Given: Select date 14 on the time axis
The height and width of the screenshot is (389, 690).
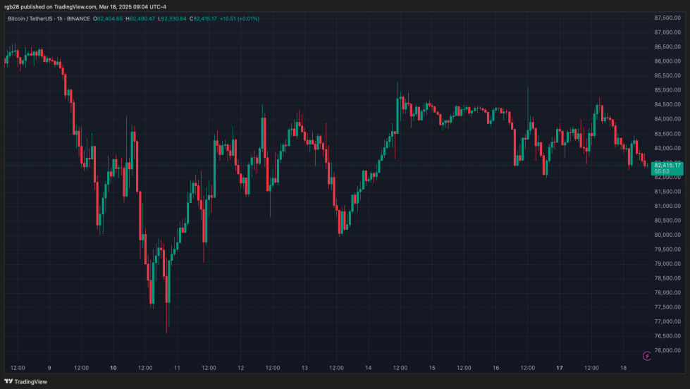Looking at the screenshot, I should [369, 368].
